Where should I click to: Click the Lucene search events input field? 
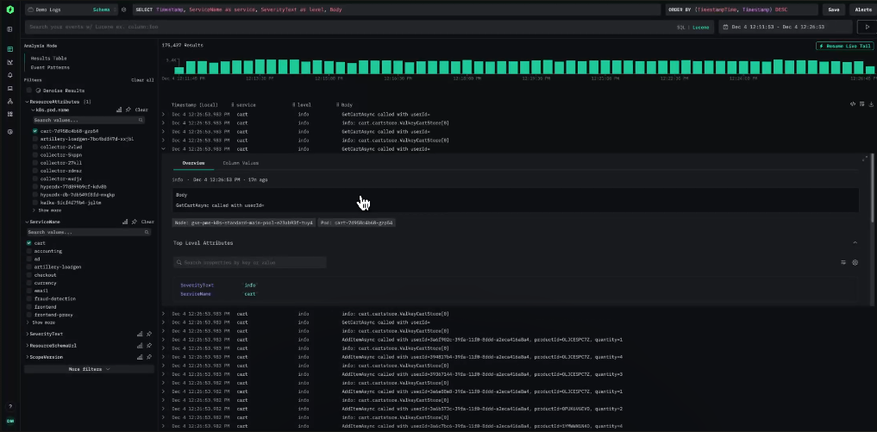click(347, 27)
